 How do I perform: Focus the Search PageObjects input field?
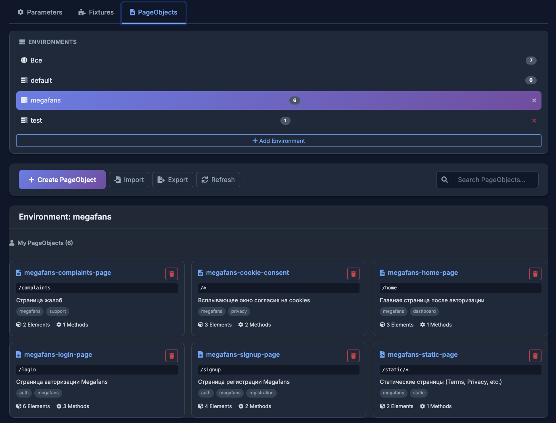(x=495, y=180)
